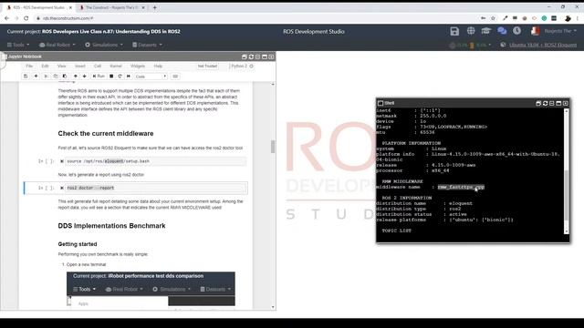Copy selected cells in Jupyter toolbar
The image size is (584, 328).
(x=55, y=77)
